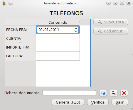Increase date with the up stepper arrow
The image size is (133, 110).
click(76, 29)
